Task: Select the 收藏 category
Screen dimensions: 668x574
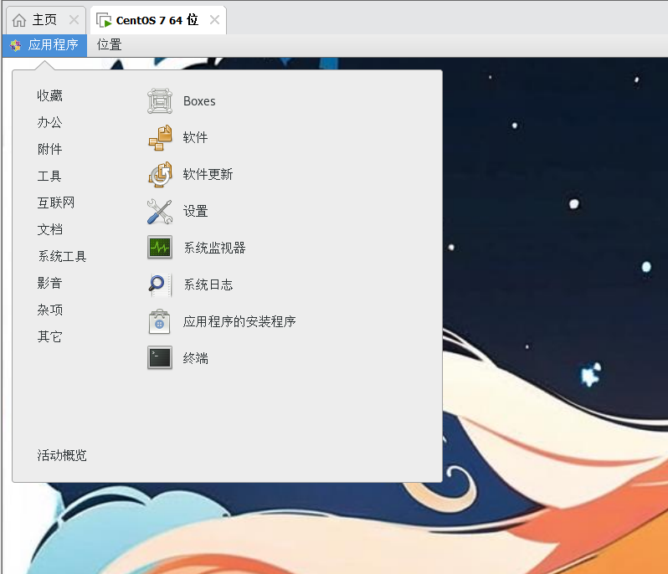Action: (x=50, y=96)
